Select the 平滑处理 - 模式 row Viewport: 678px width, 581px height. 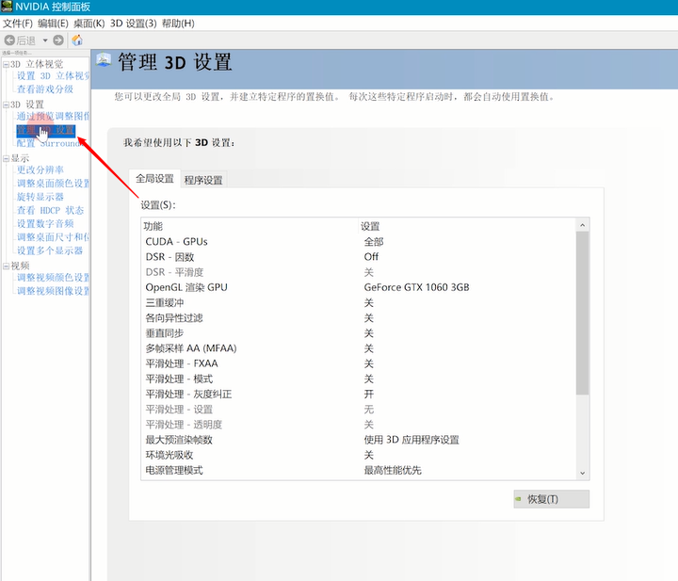point(359,379)
